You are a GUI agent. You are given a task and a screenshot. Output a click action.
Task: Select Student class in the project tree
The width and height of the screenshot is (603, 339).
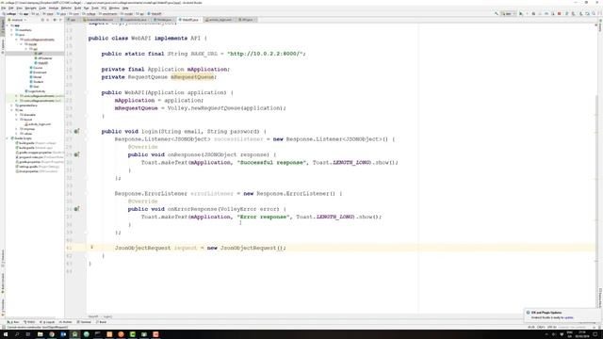(x=37, y=82)
